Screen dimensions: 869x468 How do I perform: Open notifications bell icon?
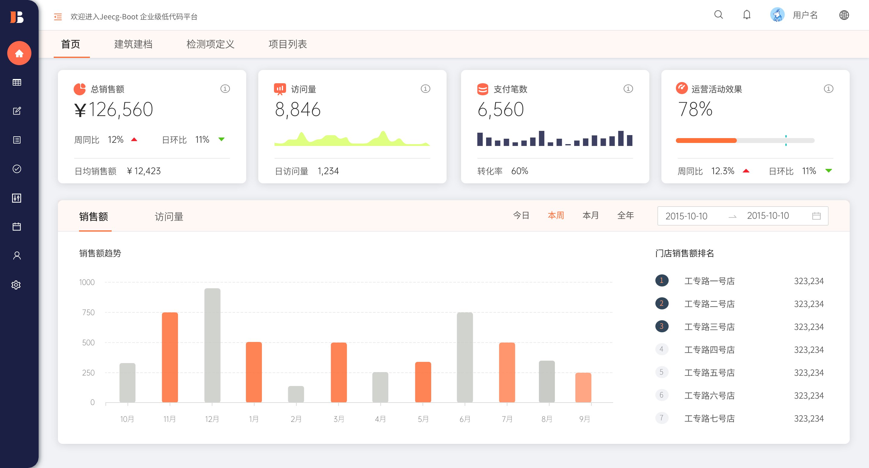(x=747, y=14)
